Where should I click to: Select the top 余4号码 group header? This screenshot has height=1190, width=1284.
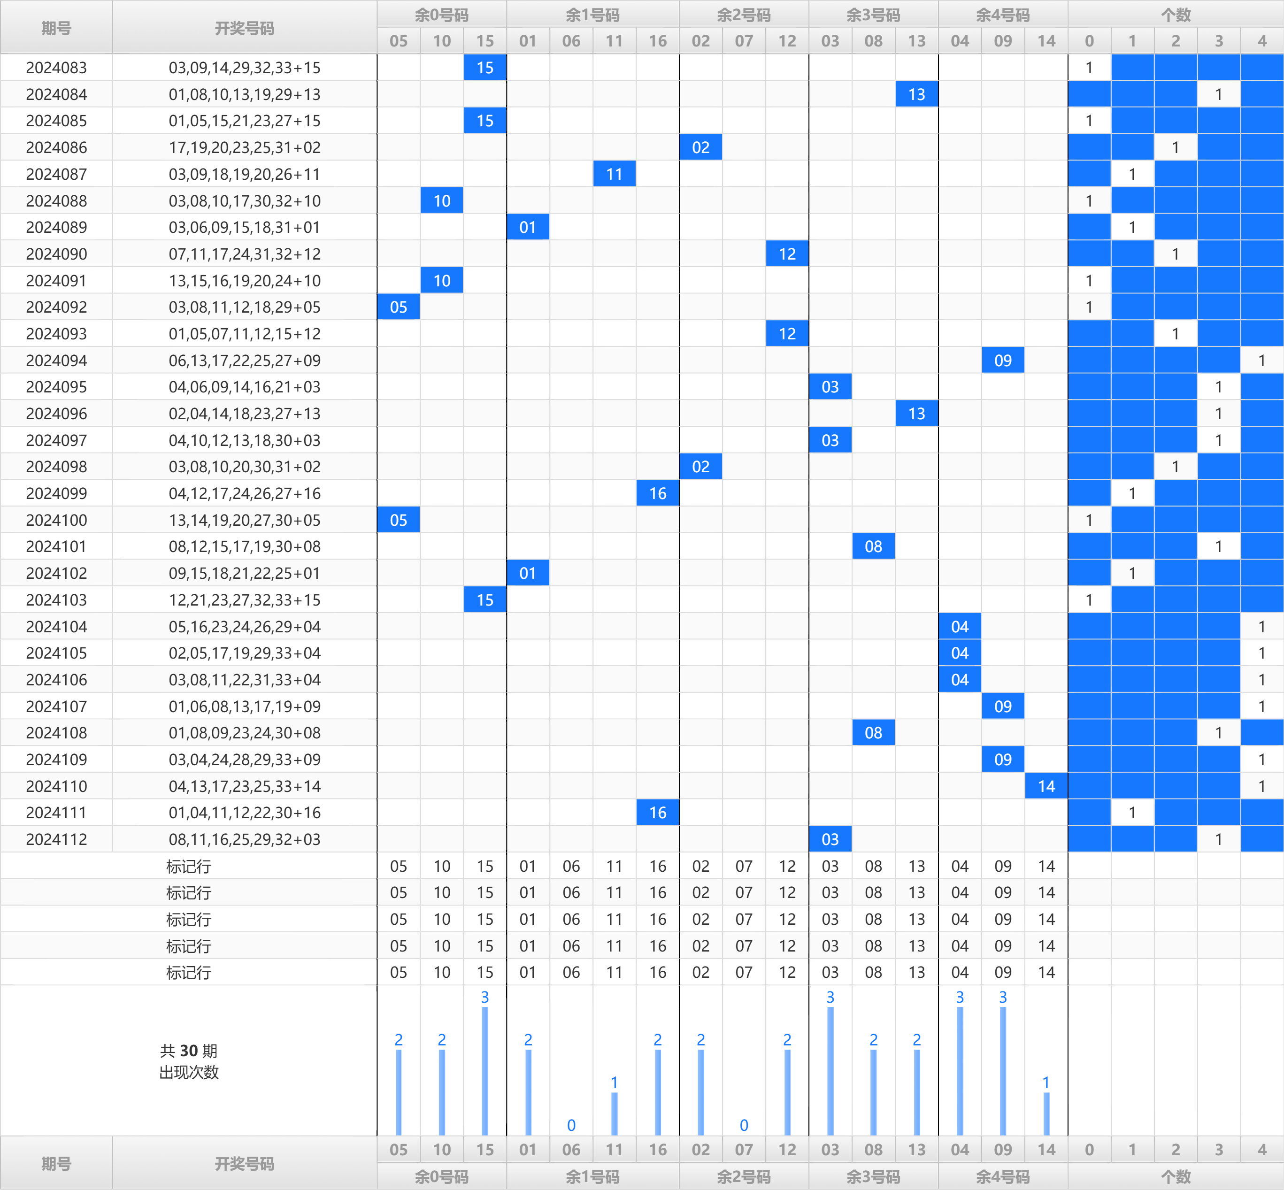pos(1003,14)
